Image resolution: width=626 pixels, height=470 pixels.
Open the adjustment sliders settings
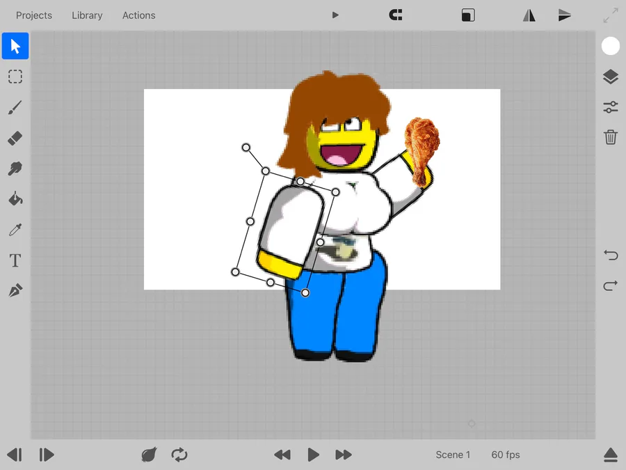pyautogui.click(x=611, y=107)
